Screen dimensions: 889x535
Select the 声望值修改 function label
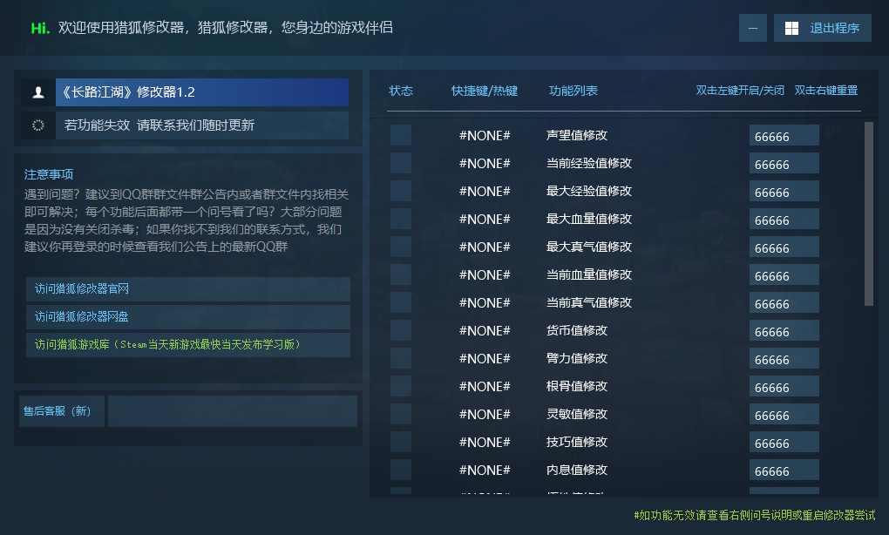pos(577,135)
